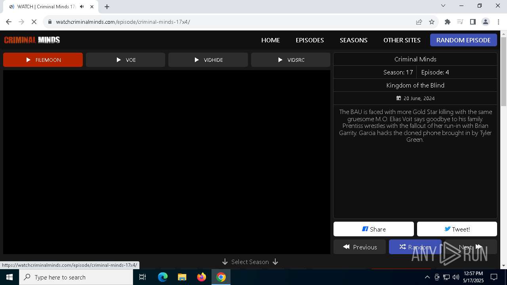Select the VIDSRC video source

point(291,60)
